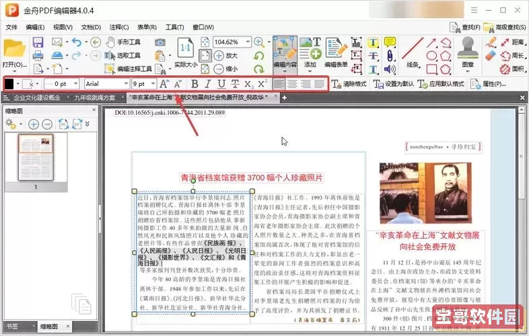The image size is (529, 336).
Task: Expand the 9 pt font size dropdown
Action: click(153, 83)
